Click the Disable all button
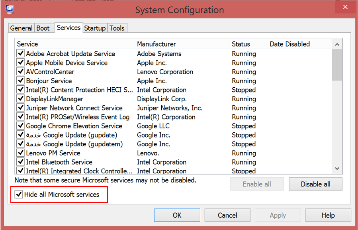The width and height of the screenshot is (358, 230). [x=315, y=184]
